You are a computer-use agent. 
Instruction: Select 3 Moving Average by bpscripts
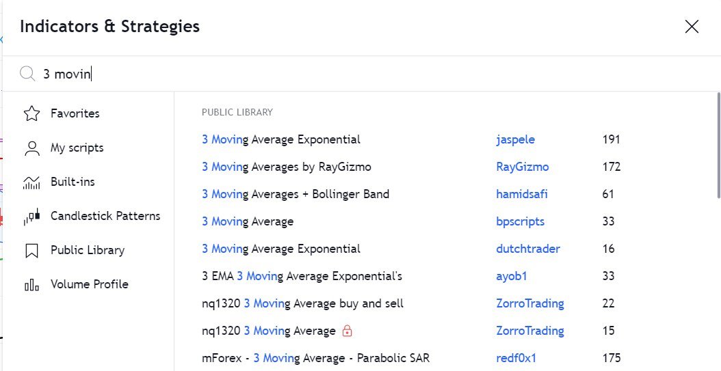(248, 222)
